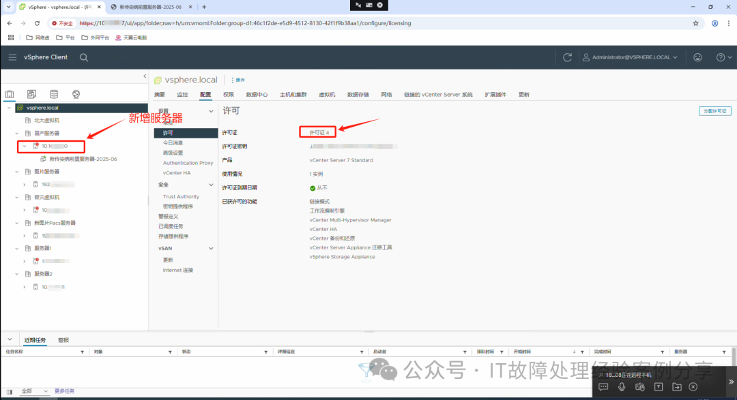
Task: Open Internet 连接 under vSAN
Action: 178,271
